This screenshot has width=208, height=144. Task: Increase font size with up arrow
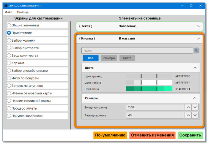[x=188, y=115]
